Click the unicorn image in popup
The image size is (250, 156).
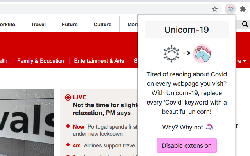click(202, 54)
